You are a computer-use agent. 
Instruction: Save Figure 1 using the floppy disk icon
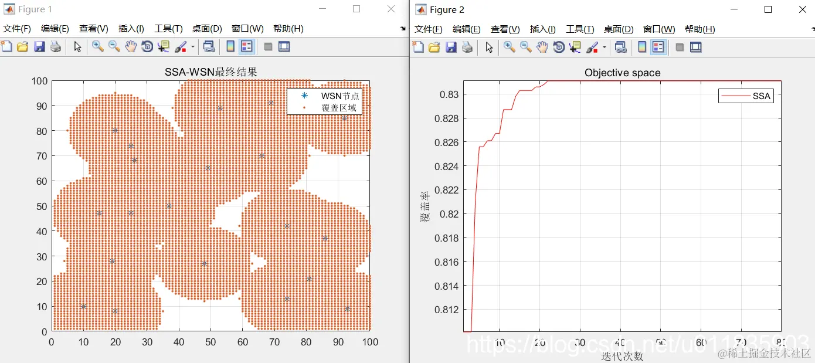39,47
